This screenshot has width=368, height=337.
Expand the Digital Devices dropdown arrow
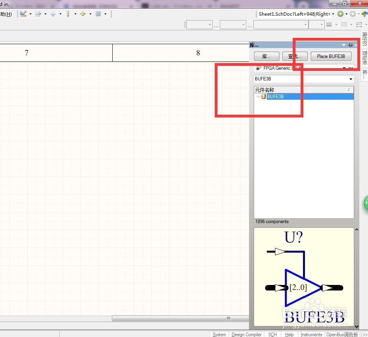pyautogui.click(x=75, y=14)
